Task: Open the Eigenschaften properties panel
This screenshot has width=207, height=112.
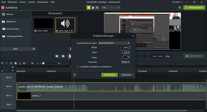Action: [194, 56]
